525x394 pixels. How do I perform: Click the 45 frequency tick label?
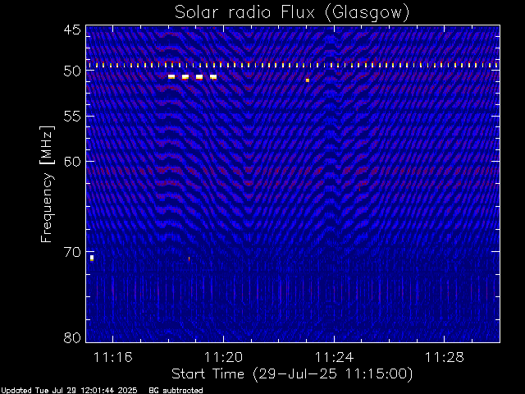72,30
